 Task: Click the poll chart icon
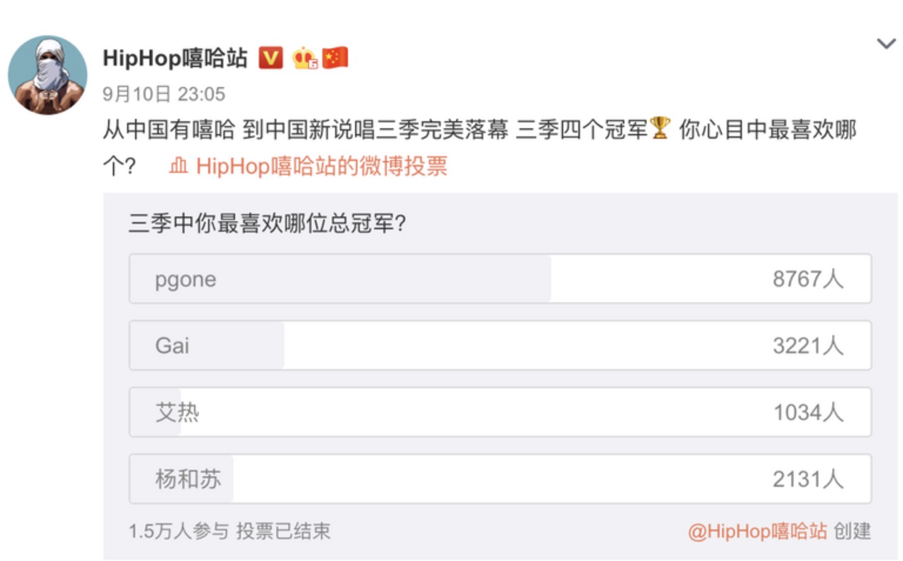(x=179, y=166)
